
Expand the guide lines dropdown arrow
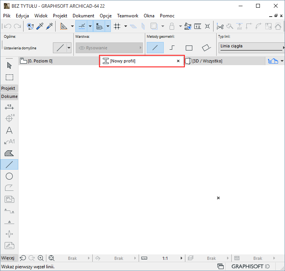click(72, 26)
